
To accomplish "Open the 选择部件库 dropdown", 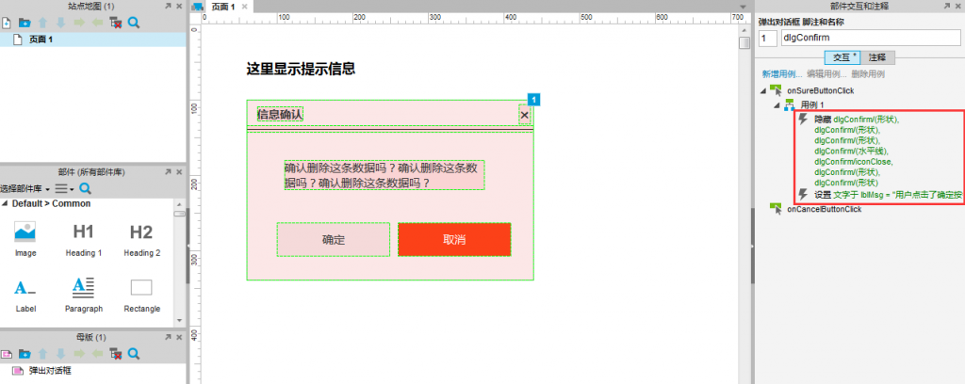I will 25,188.
